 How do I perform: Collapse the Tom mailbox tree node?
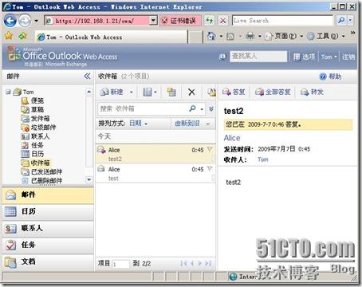coord(8,92)
